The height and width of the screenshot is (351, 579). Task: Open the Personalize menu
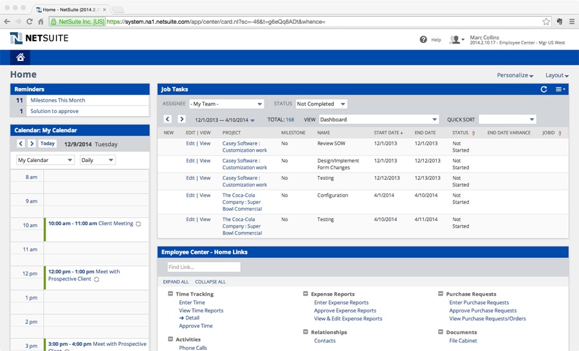(x=515, y=75)
